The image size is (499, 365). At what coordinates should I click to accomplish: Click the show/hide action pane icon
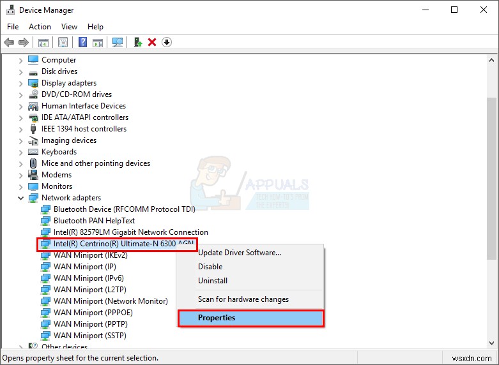pos(98,42)
